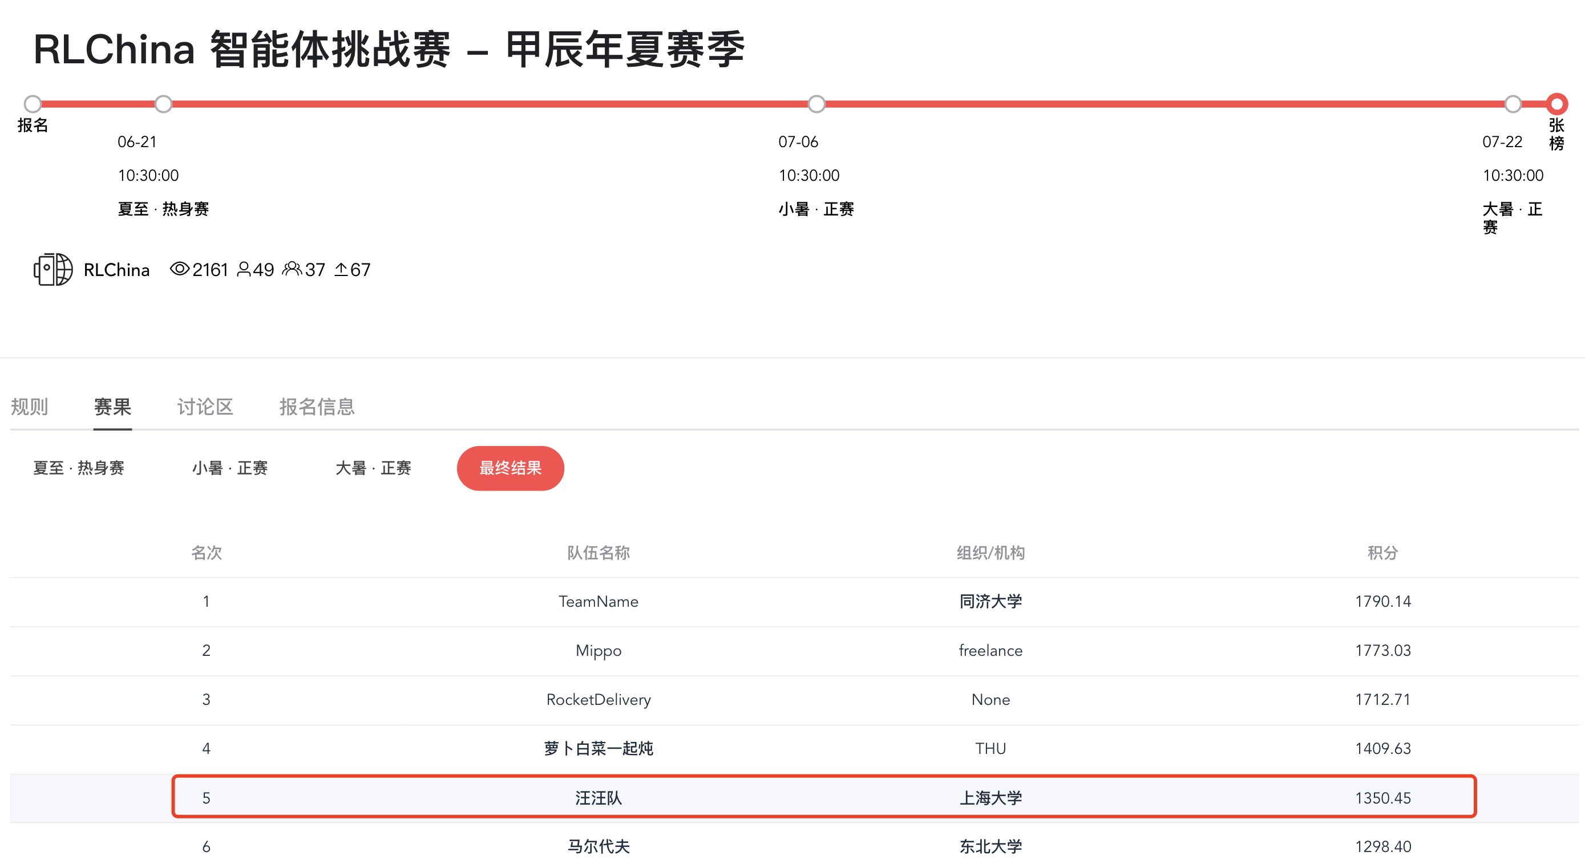Image resolution: width=1585 pixels, height=860 pixels.
Task: Show 小暑 · 正赛 results
Action: coord(230,468)
